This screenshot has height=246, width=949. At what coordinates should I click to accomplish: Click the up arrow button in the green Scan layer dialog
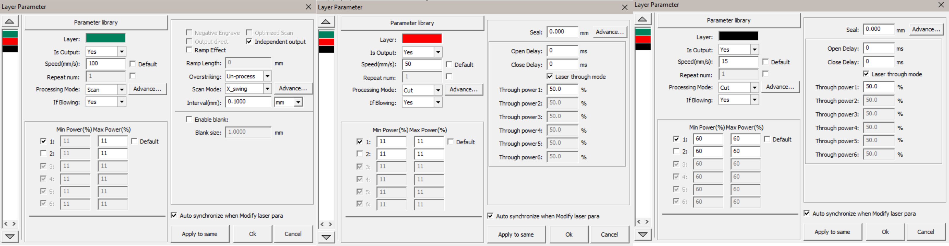coord(10,21)
